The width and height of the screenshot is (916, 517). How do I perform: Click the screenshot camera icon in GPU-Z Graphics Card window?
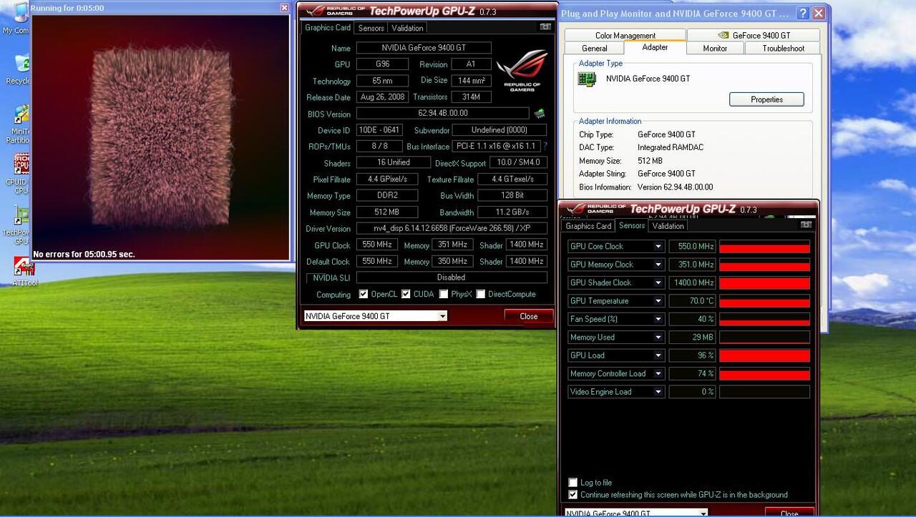click(546, 27)
